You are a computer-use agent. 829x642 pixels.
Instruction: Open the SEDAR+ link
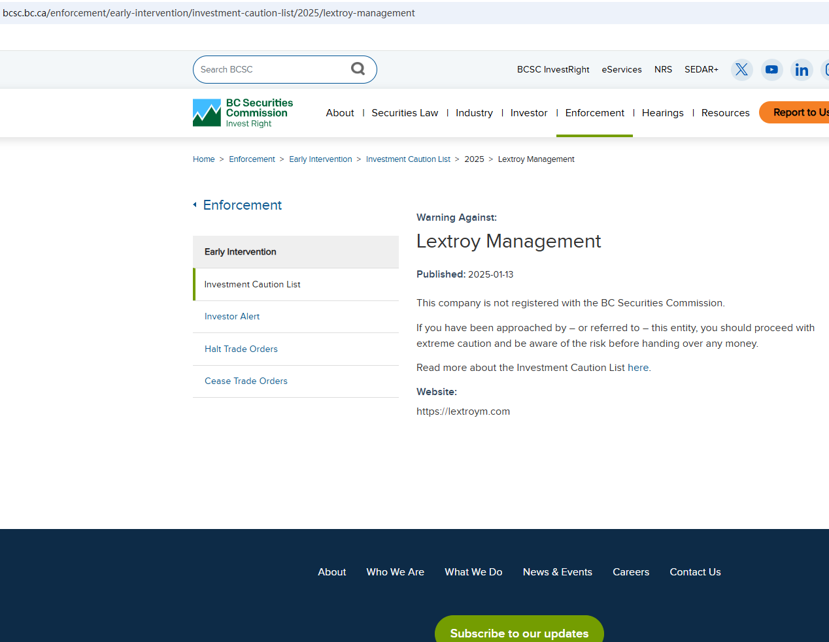click(x=702, y=69)
